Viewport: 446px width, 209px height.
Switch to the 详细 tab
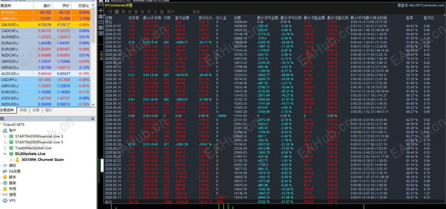pos(23,110)
